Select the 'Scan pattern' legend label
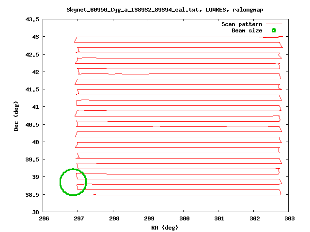This screenshot has width=310, height=232. [x=242, y=24]
